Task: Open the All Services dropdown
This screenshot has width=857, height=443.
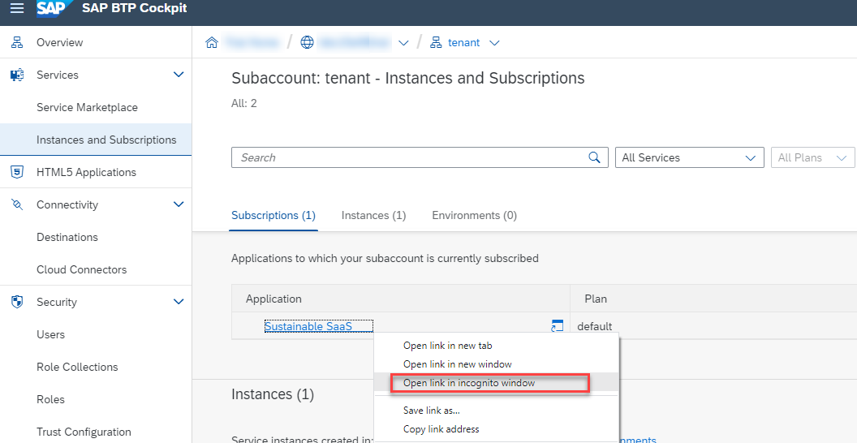Action: click(x=689, y=157)
